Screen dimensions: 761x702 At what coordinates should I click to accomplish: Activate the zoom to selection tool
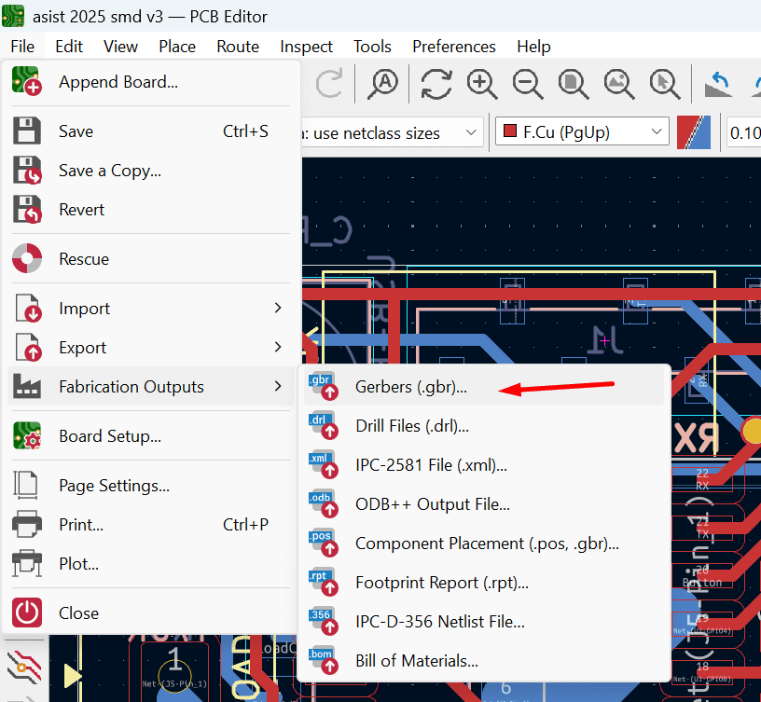click(664, 84)
